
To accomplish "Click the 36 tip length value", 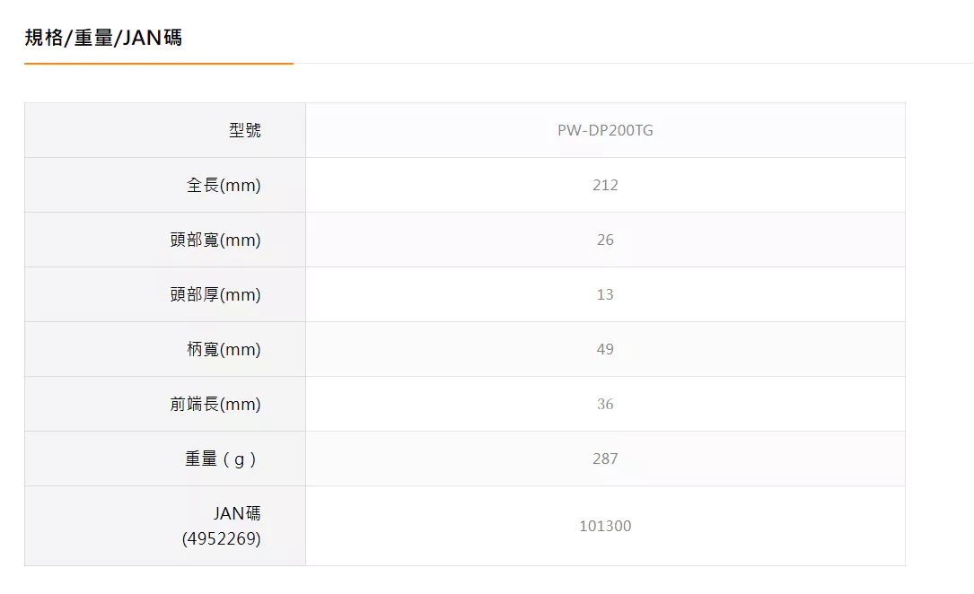I will click(x=605, y=404).
